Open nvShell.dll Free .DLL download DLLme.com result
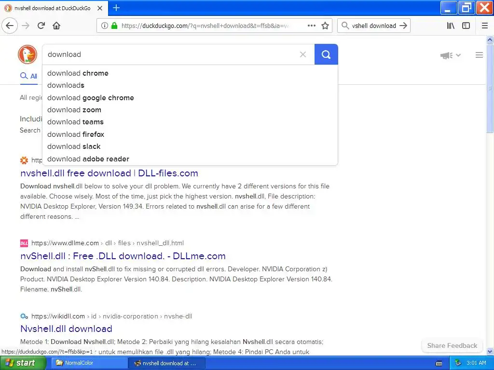The image size is (494, 370). 123,256
